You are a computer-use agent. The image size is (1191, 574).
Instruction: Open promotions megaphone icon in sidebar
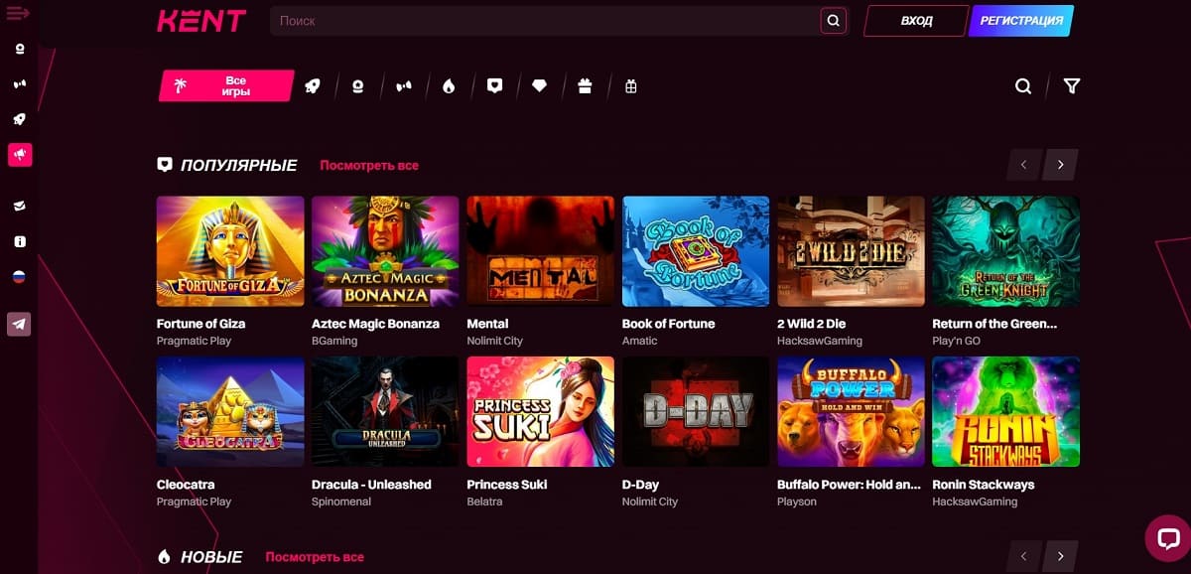click(20, 155)
